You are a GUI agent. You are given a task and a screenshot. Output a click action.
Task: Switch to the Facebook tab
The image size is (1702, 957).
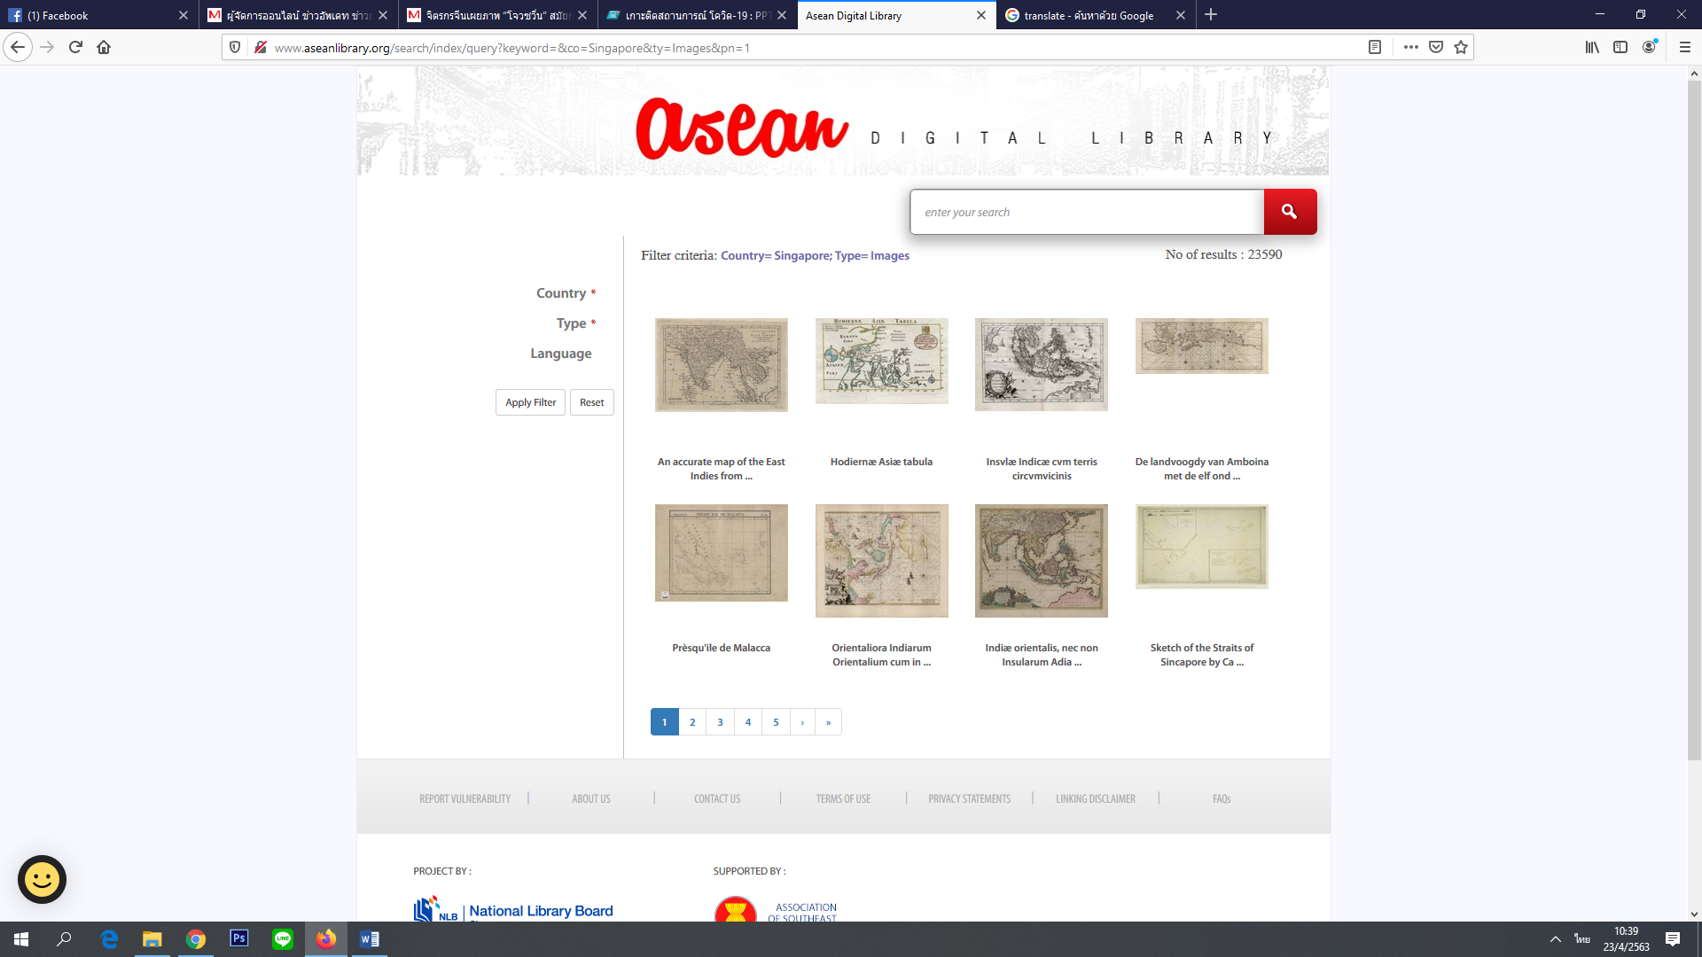point(89,15)
